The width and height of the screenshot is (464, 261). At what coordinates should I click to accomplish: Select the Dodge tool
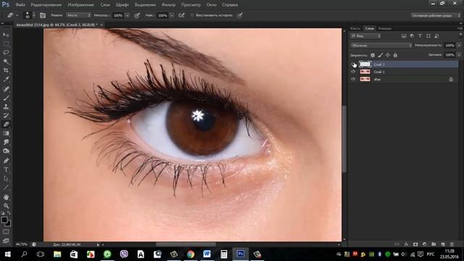(6, 152)
